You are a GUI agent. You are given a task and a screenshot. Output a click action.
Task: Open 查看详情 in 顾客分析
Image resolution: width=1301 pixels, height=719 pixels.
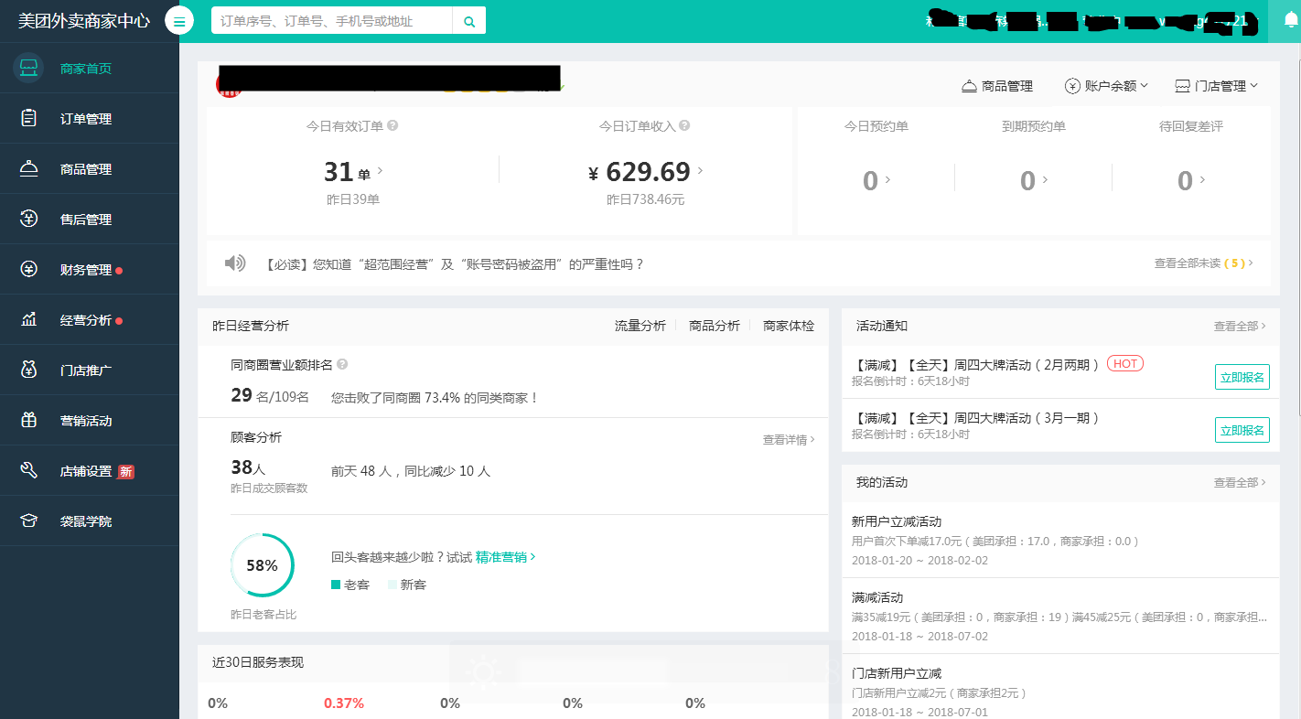tap(789, 440)
